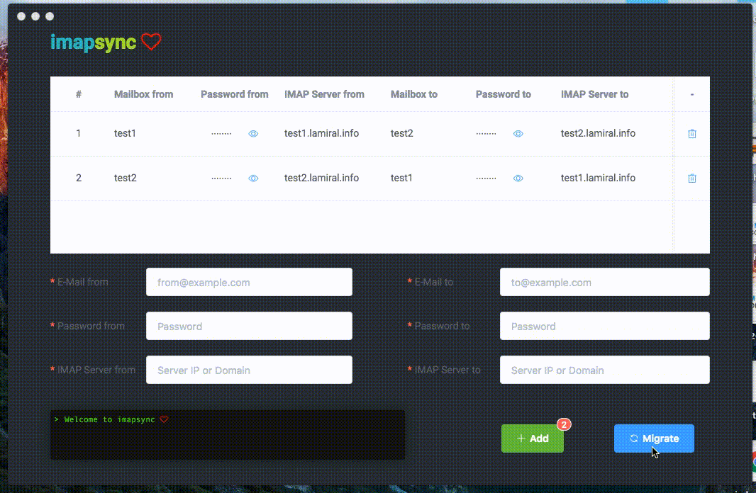Viewport: 756px width, 493px height.
Task: Select test2.lamiral.info server from cell in row 2
Action: click(321, 178)
